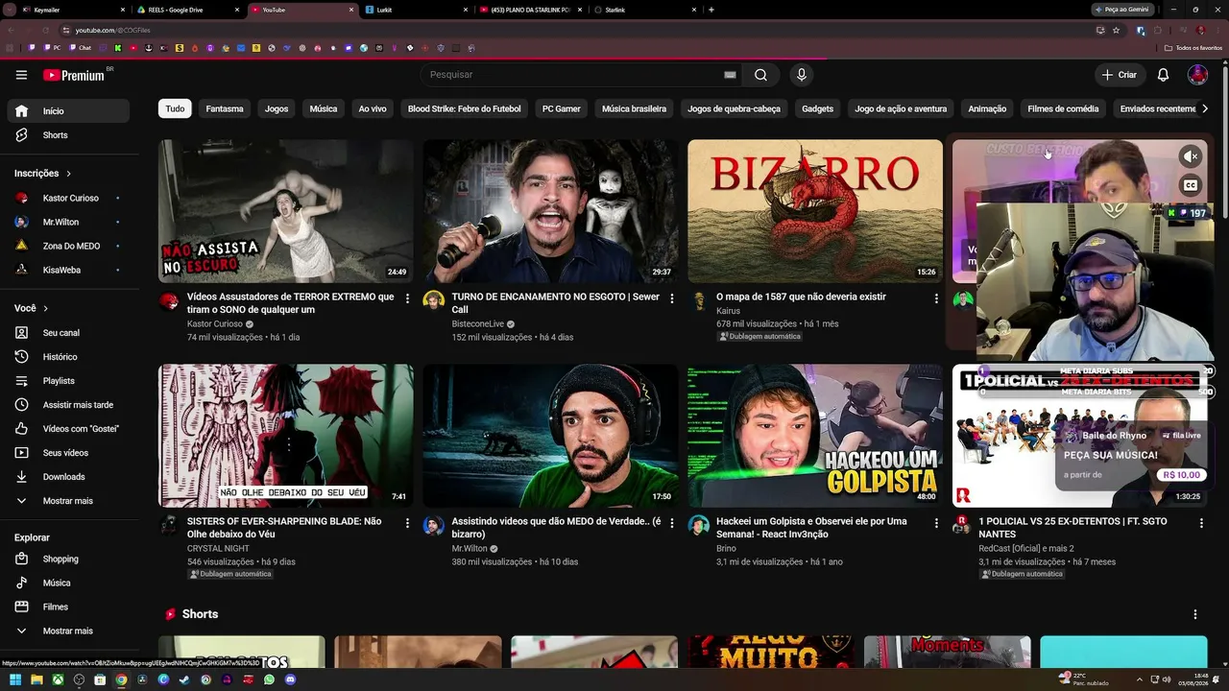
Task: Open a new browser tab
Action: coord(711,10)
